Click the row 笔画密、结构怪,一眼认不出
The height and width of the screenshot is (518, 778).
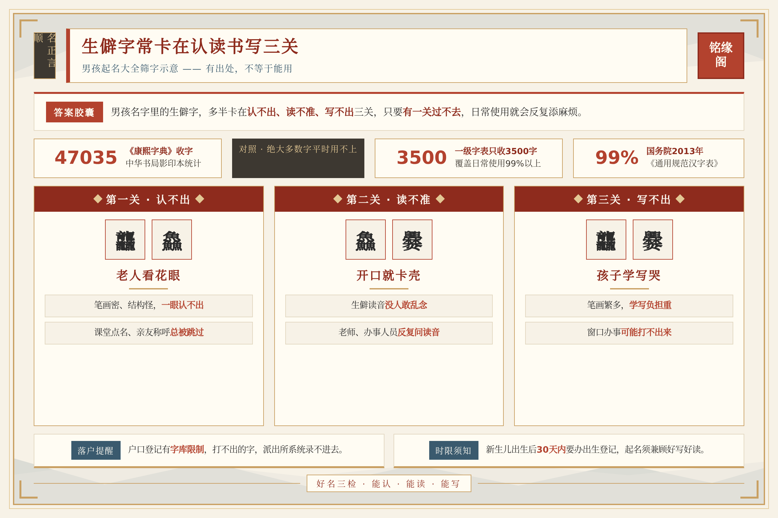(x=149, y=306)
